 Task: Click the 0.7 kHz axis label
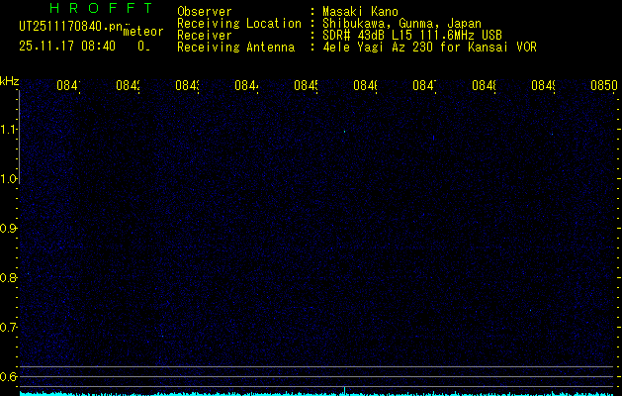coord(8,328)
